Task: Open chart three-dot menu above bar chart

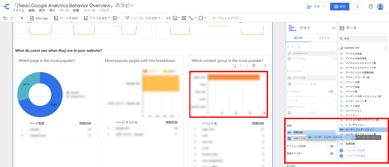Action: (x=265, y=66)
